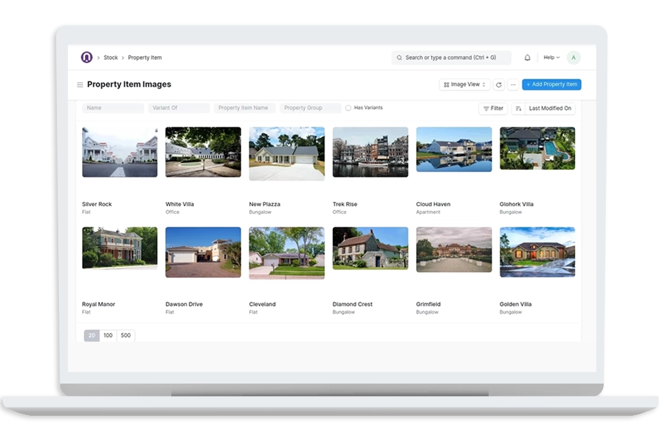Click the Filter button
The height and width of the screenshot is (424, 662).
(493, 108)
